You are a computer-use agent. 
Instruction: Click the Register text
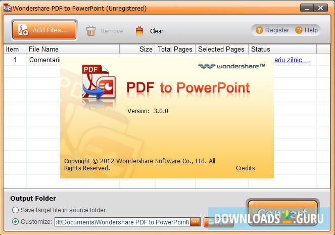[x=277, y=30]
